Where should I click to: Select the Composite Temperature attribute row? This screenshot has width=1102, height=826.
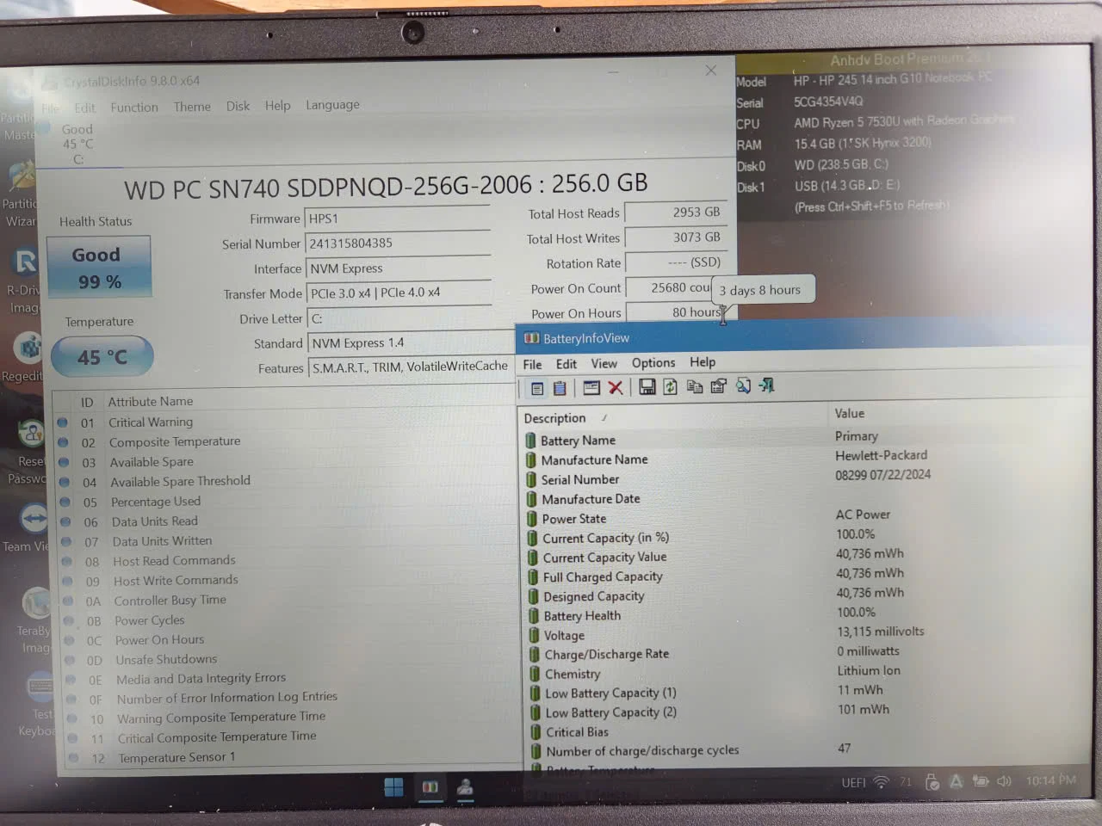288,442
